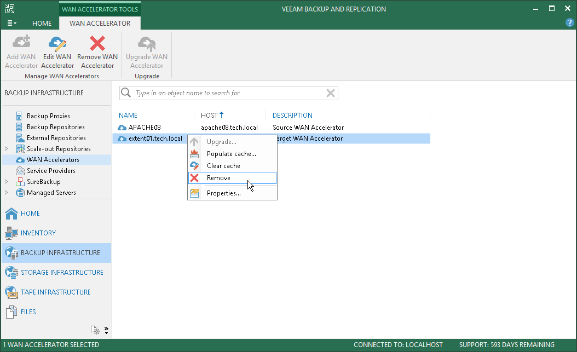Choose Clear cache in the context menu
This screenshot has width=577, height=352.
232,166
